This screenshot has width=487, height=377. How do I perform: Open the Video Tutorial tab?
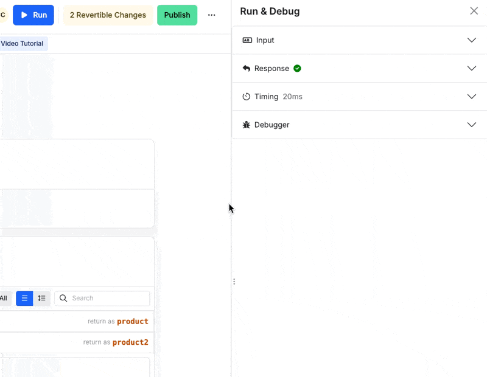[23, 43]
